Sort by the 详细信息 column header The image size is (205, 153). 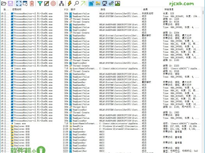[x=169, y=9]
